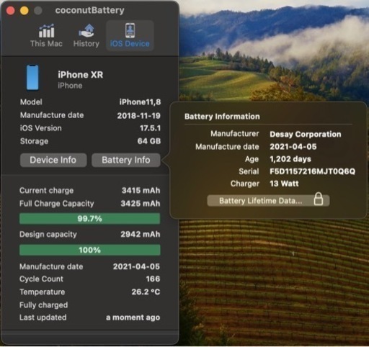This screenshot has width=369, height=347.
Task: Open the This Mac tab
Action: pos(46,36)
